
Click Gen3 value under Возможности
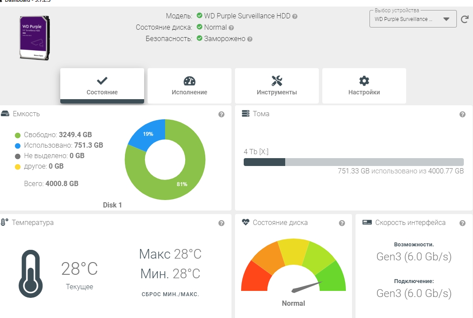[x=414, y=257]
